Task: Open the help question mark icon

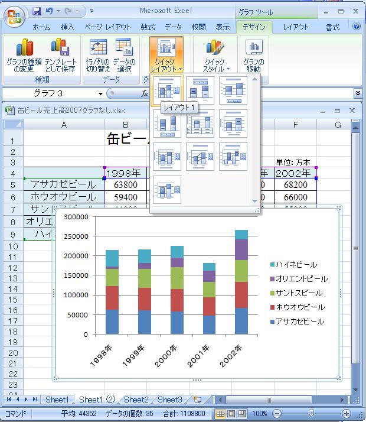Action: [x=357, y=26]
